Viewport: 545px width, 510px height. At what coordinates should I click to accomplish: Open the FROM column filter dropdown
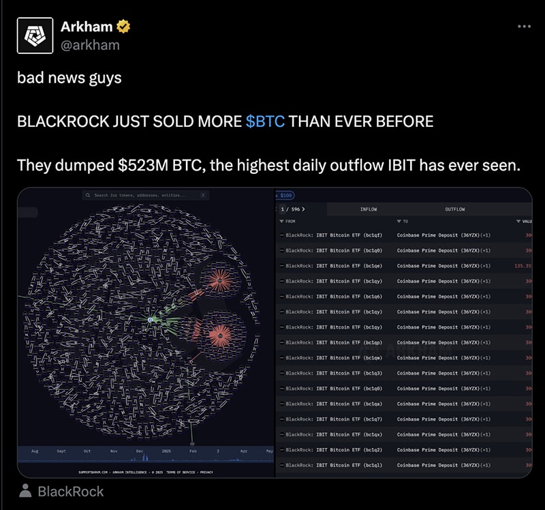[x=282, y=222]
